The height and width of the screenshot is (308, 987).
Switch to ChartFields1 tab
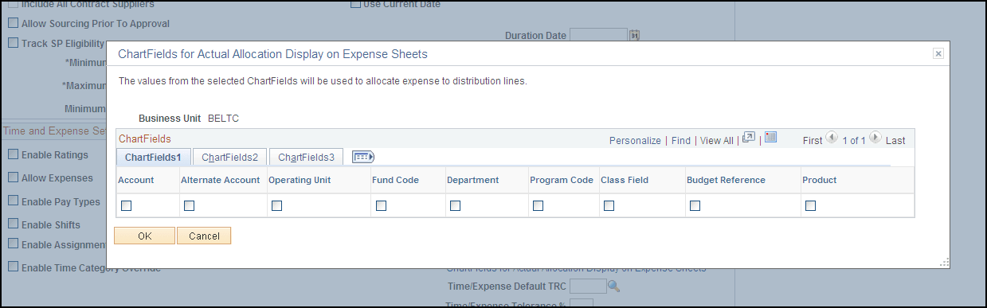pyautogui.click(x=153, y=158)
